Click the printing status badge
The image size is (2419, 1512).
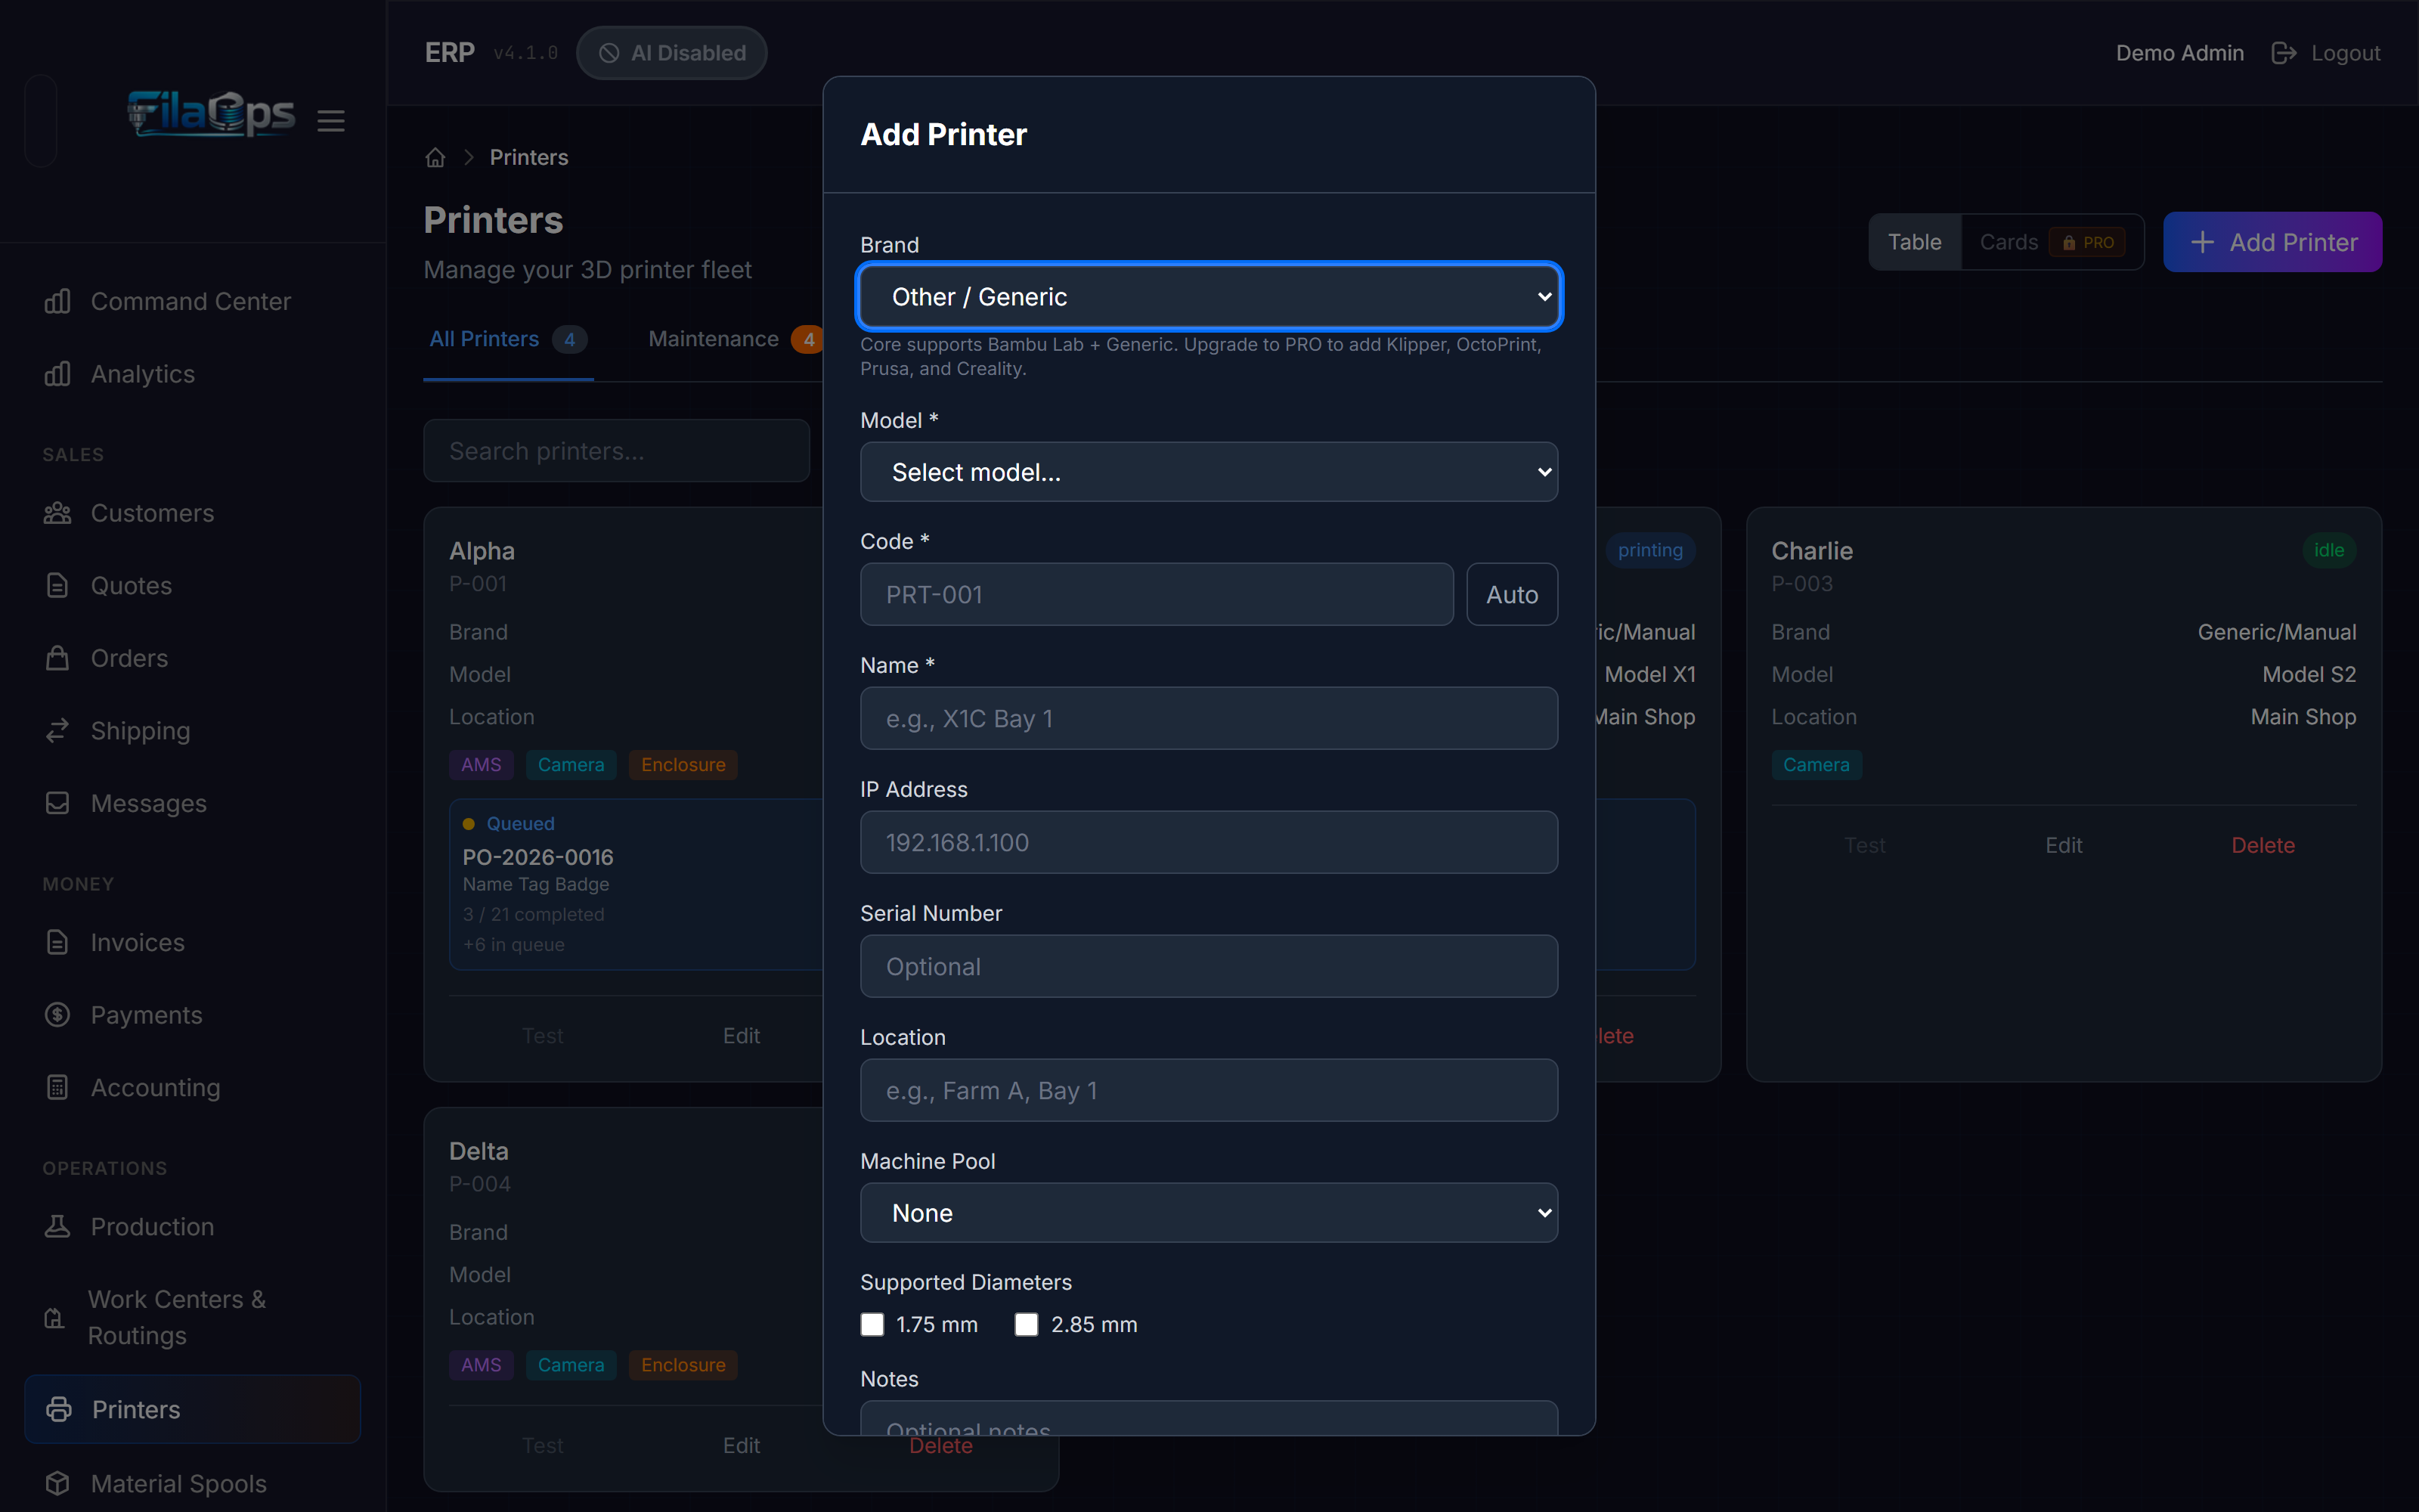click(1650, 550)
